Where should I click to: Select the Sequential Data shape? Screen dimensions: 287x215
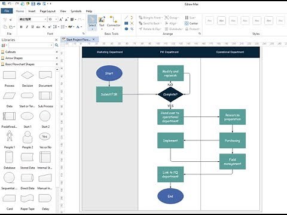click(x=9, y=177)
